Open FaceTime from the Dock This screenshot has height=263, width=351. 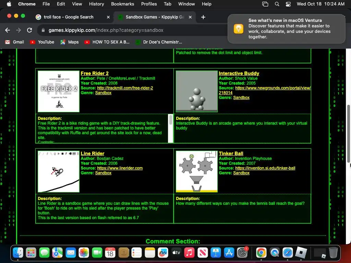97,253
